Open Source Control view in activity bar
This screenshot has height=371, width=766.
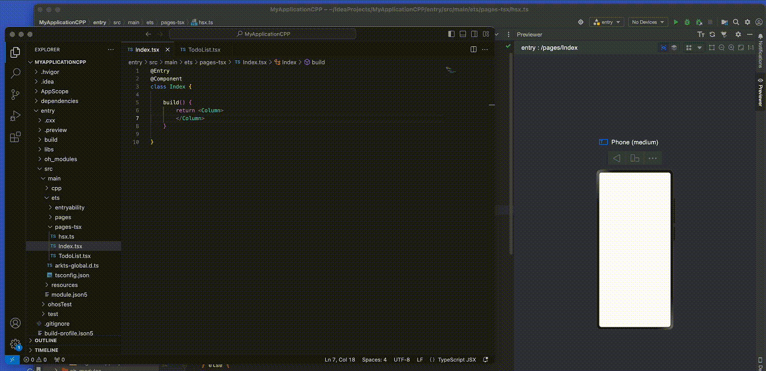point(15,94)
